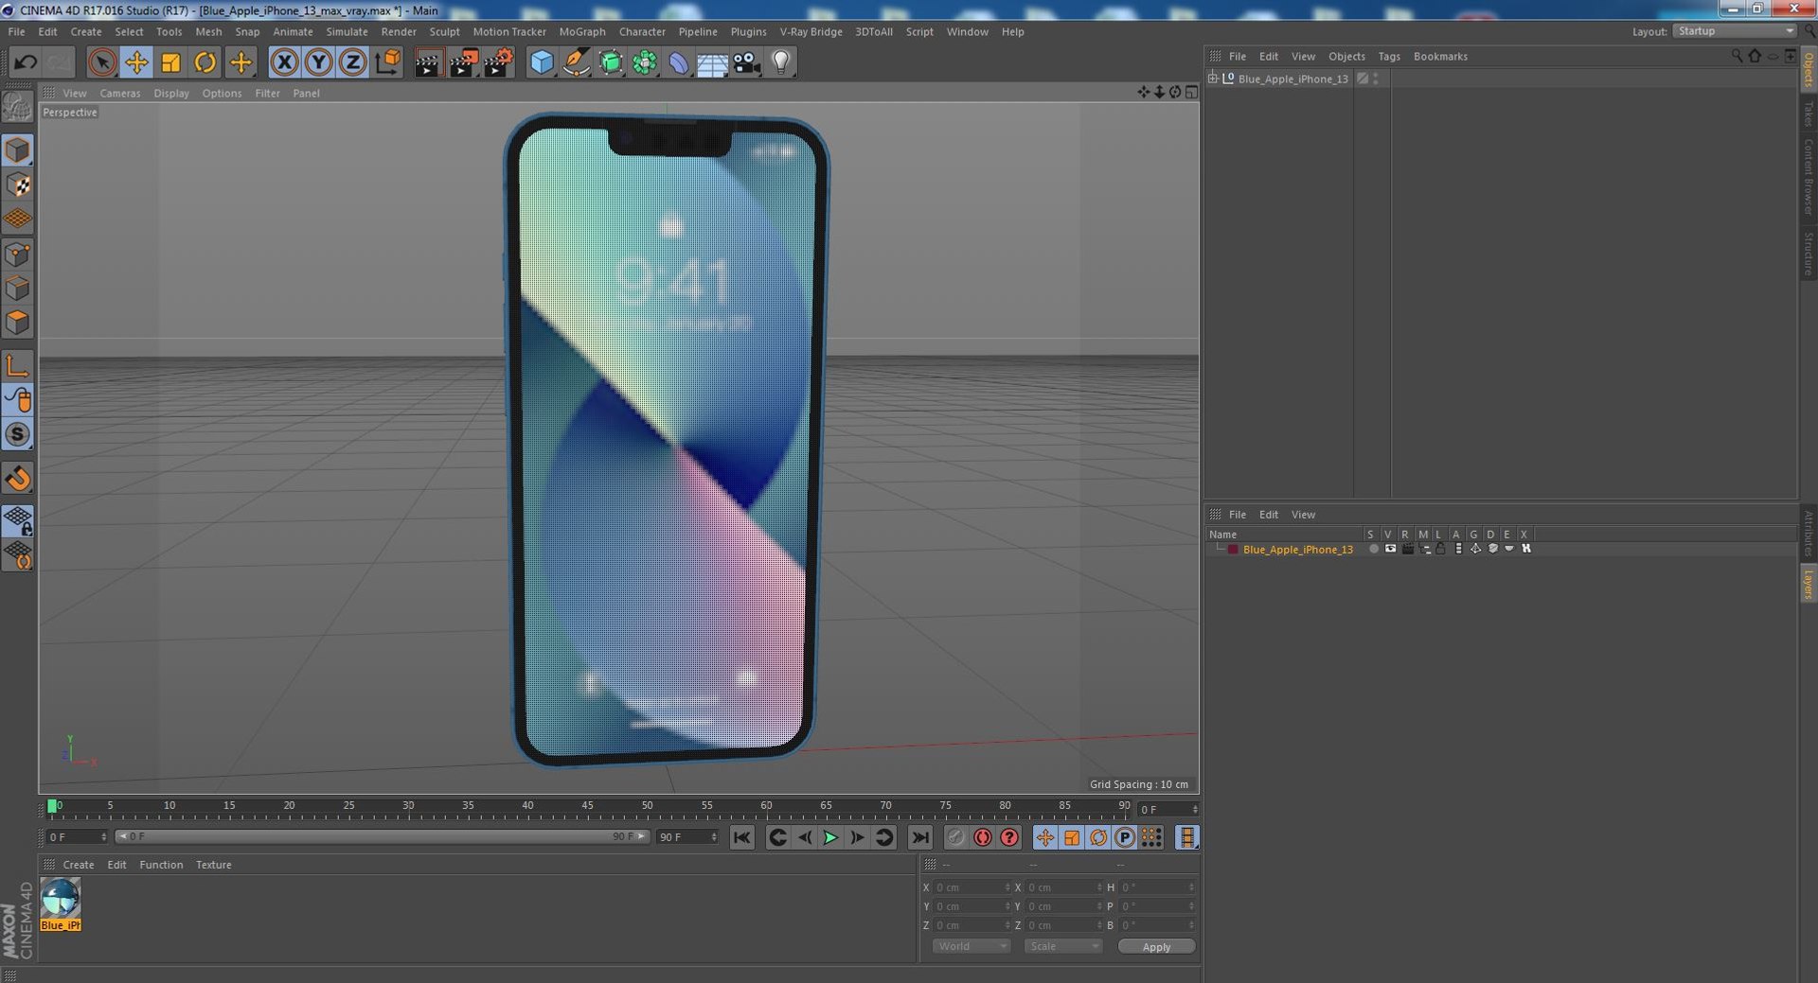Viewport: 1818px width, 983px height.
Task: Add a Subdivision Surface generator
Action: tap(611, 62)
